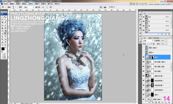Screen dimensions: 173x104
Task: Open the 范围 range dropdown
Action: pos(29,7)
